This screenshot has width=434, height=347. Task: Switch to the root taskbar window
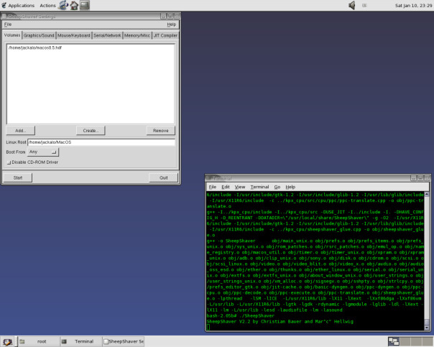coord(39,341)
